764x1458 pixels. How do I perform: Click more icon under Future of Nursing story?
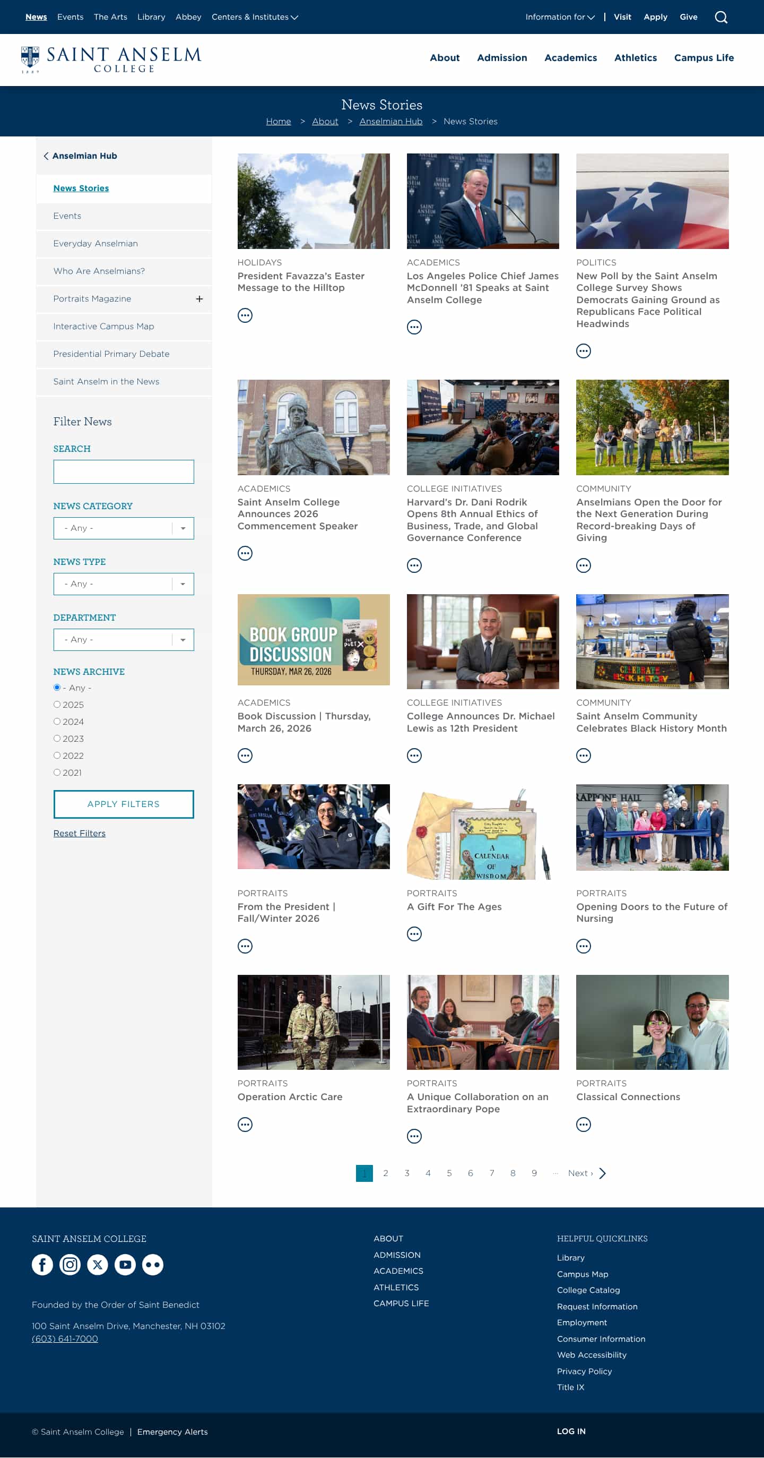(584, 946)
